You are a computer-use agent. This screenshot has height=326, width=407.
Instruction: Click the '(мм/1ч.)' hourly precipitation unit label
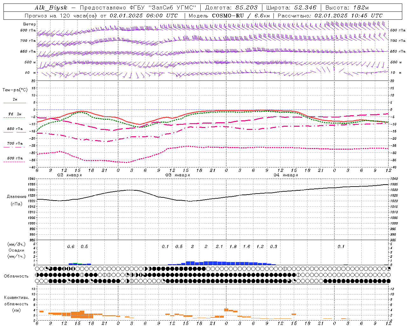[x=17, y=256]
